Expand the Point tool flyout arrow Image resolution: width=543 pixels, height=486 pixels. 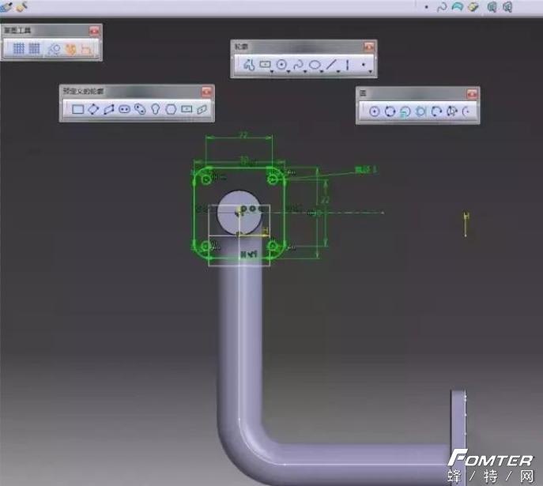tap(370, 72)
